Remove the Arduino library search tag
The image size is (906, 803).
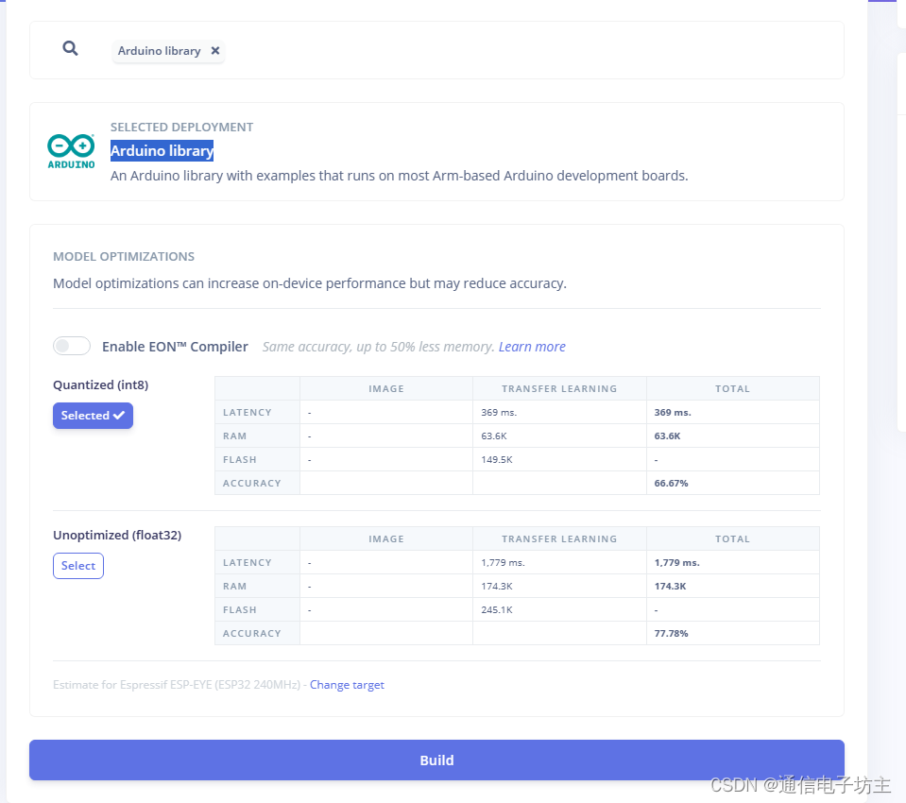click(x=215, y=51)
